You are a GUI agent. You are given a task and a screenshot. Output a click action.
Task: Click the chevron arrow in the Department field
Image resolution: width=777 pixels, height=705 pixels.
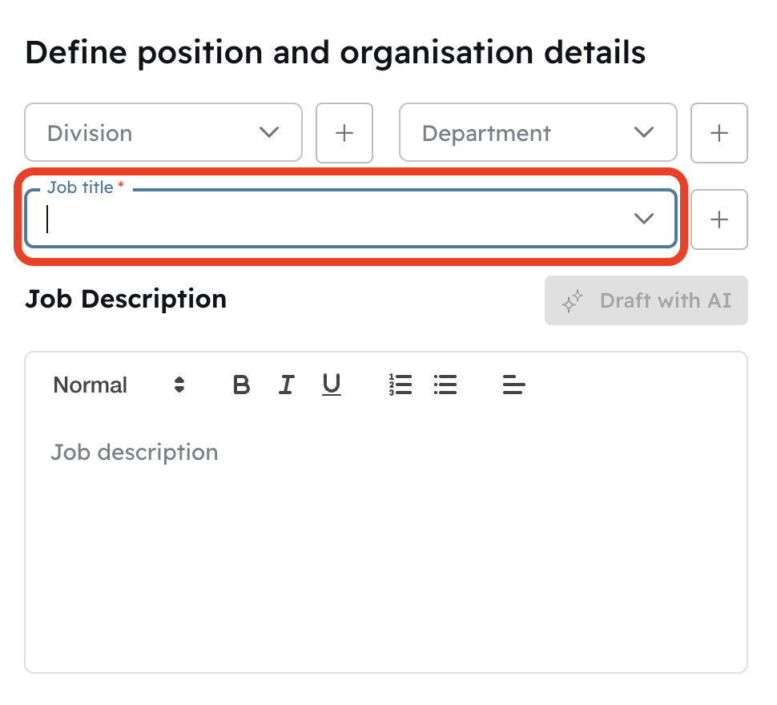[x=644, y=132]
